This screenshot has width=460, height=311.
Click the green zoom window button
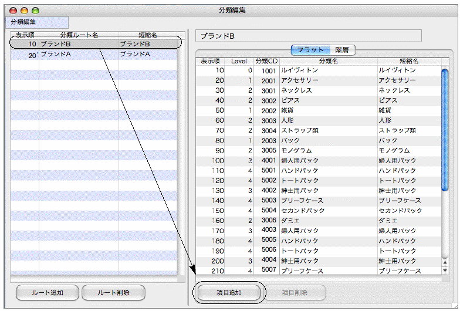point(35,11)
